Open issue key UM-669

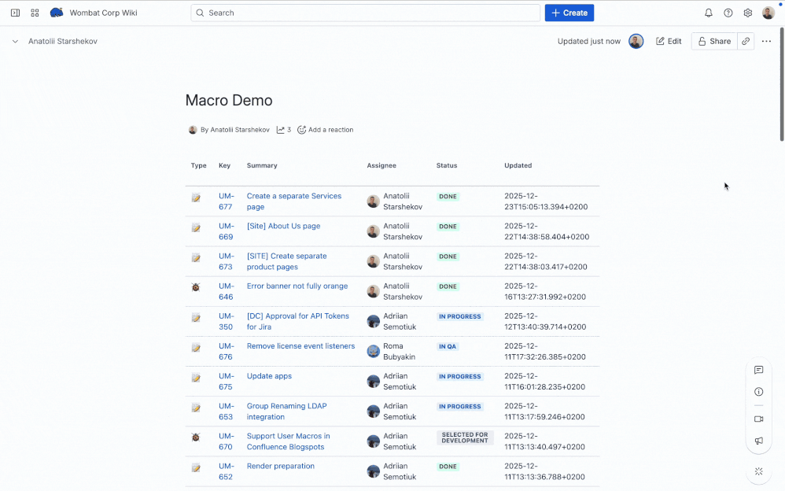coord(226,231)
